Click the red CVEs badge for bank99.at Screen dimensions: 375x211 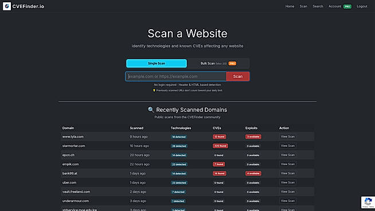(x=219, y=173)
